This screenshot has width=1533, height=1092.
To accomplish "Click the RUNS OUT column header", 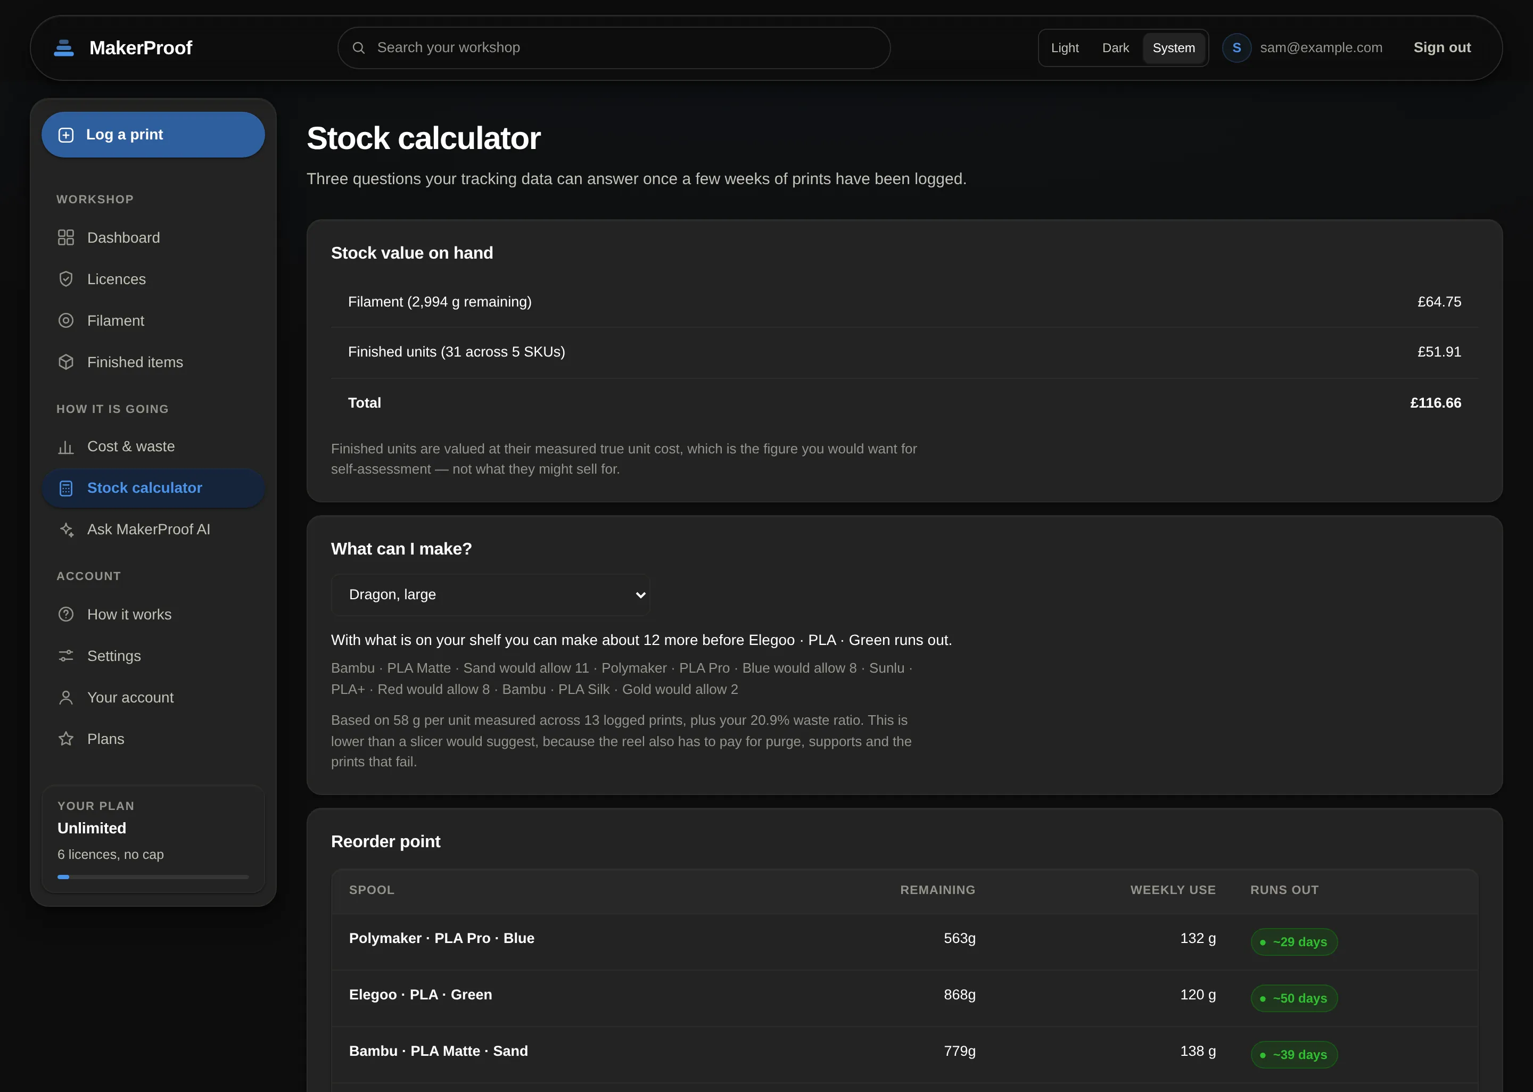I will click(x=1284, y=890).
